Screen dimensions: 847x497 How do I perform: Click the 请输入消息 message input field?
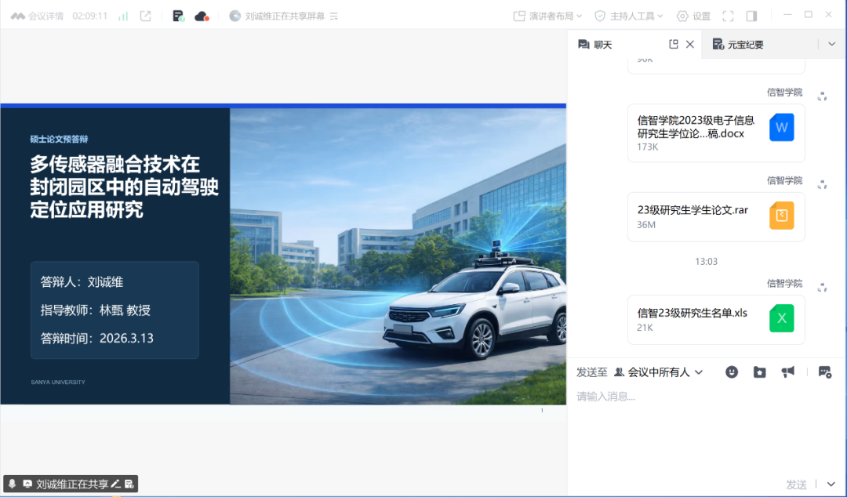690,397
